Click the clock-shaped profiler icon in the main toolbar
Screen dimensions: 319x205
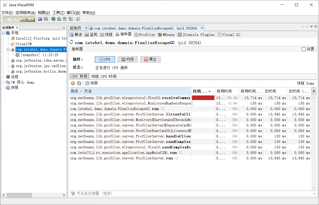78,19
